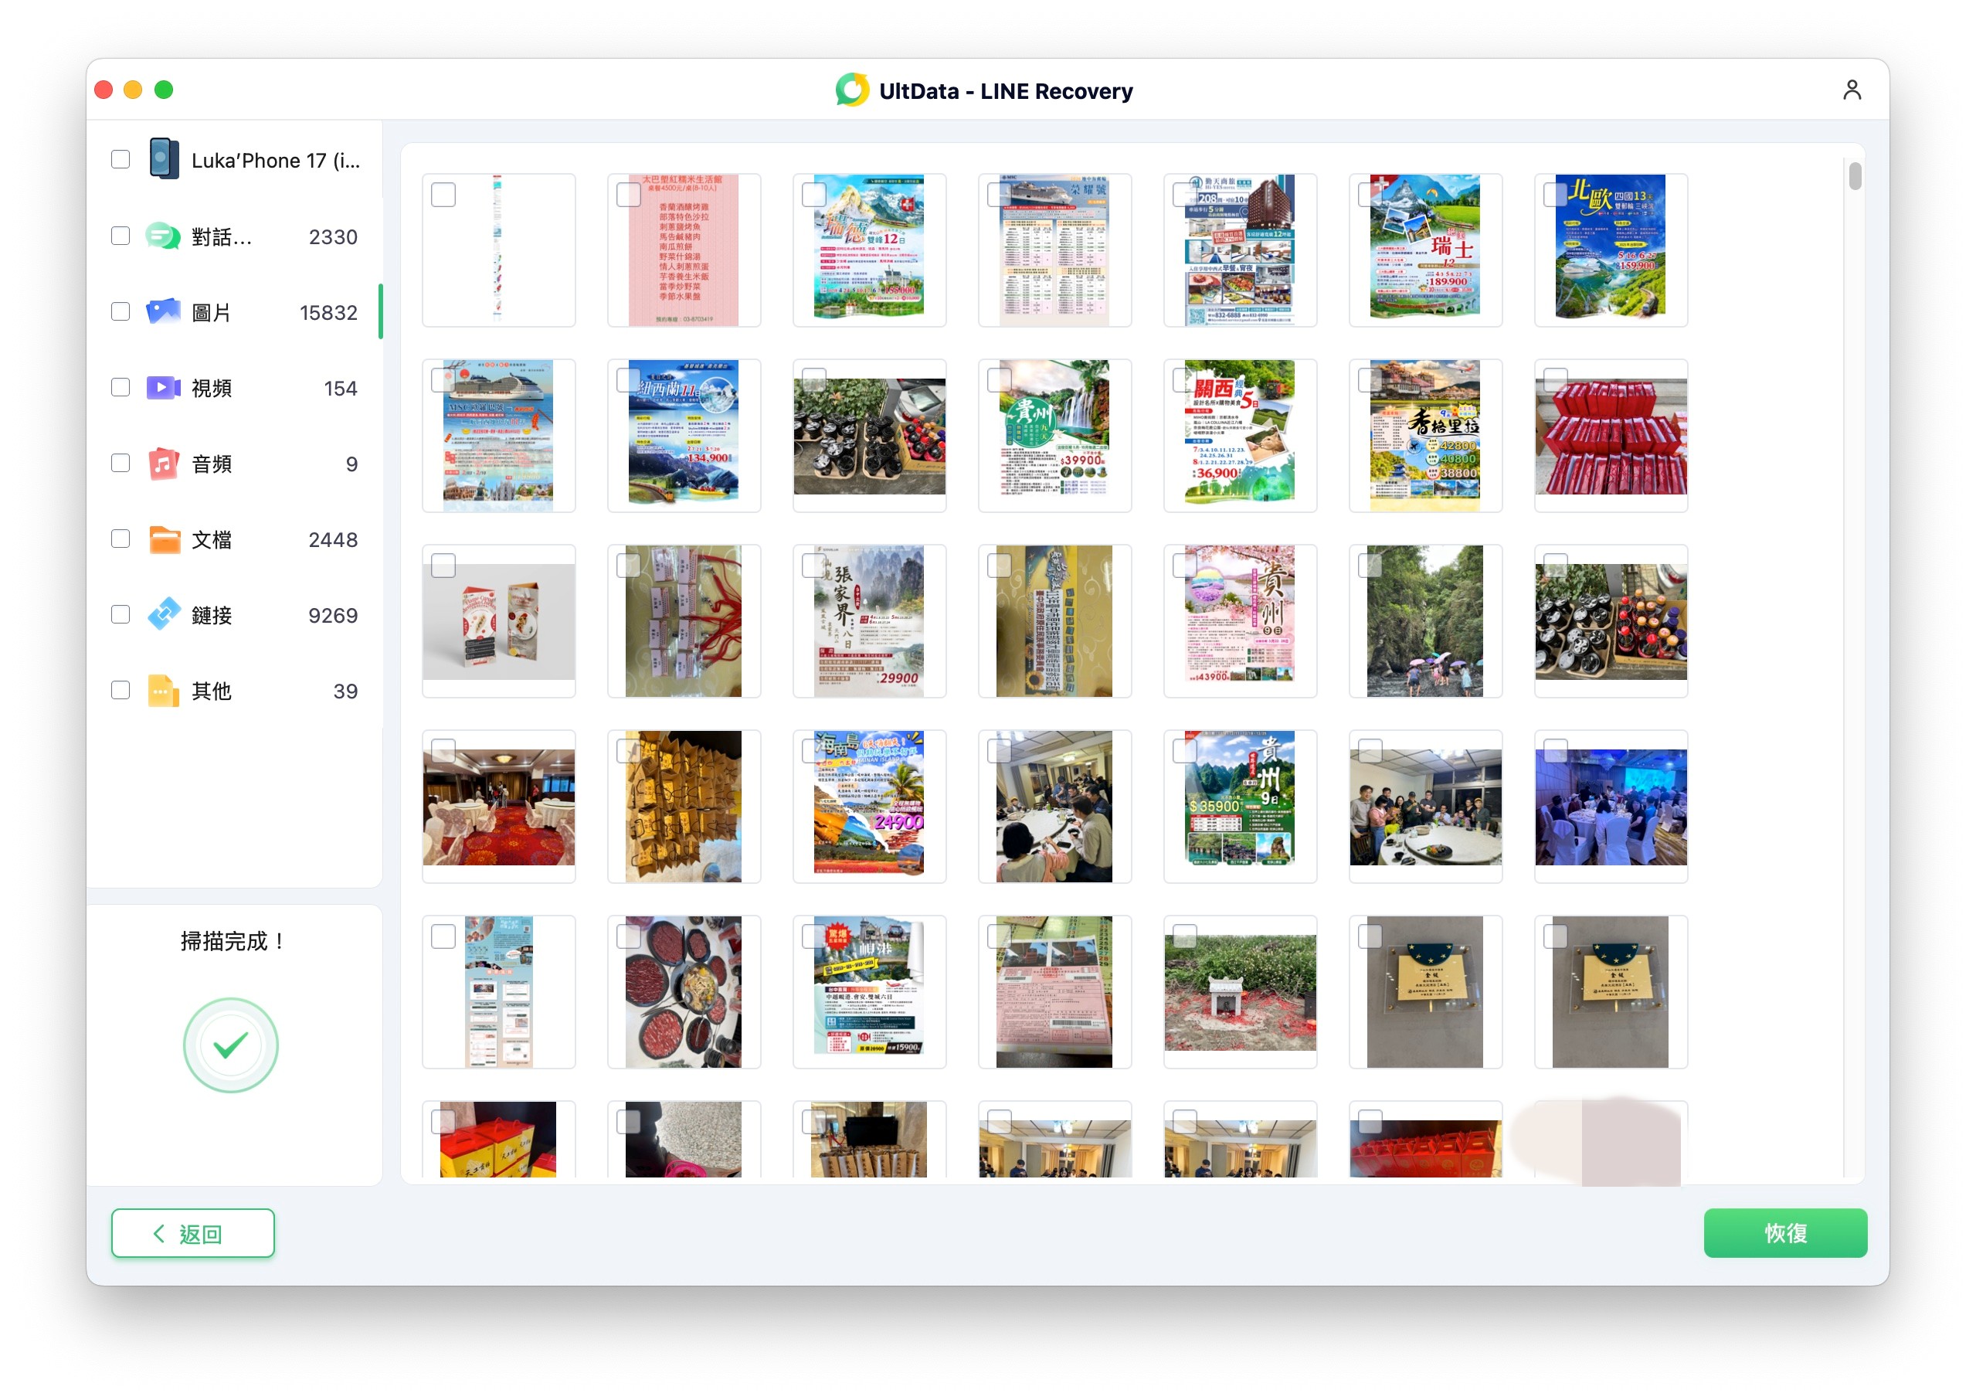Image resolution: width=1976 pixels, height=1400 pixels.
Task: Open the 瑞士 Switzerland tour poster thumbnail
Action: pos(1424,249)
